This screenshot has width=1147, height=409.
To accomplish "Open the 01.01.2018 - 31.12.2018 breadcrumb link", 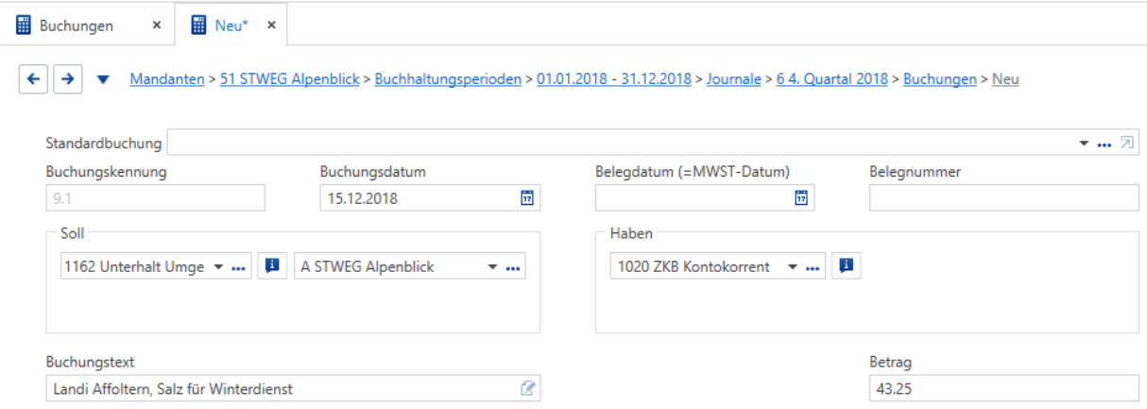I will [x=614, y=79].
